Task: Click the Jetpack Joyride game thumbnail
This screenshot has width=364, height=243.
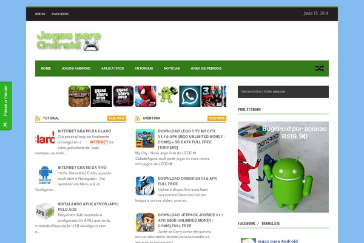Action: pyautogui.click(x=145, y=222)
